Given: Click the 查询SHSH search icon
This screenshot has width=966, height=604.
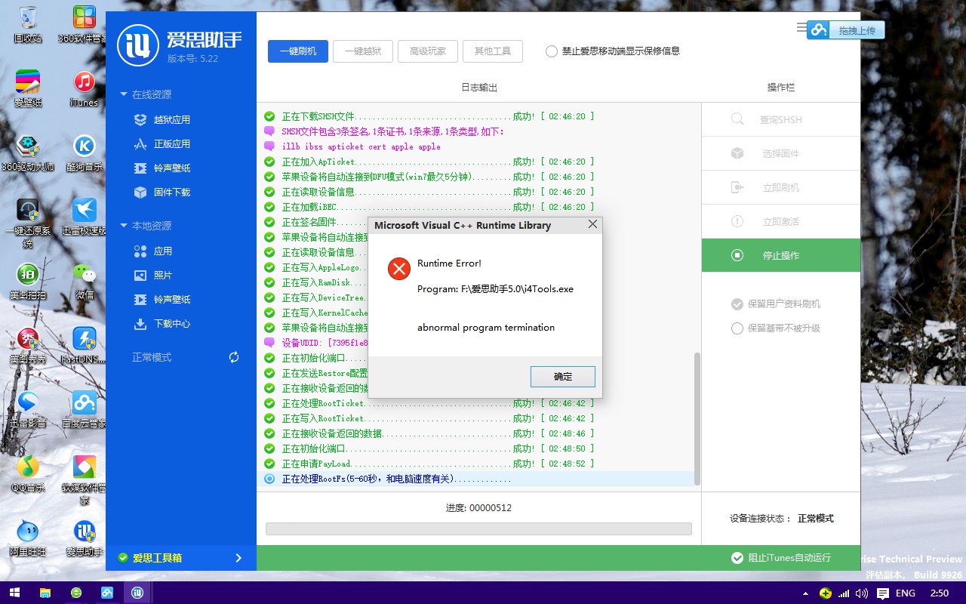Looking at the screenshot, I should point(737,119).
